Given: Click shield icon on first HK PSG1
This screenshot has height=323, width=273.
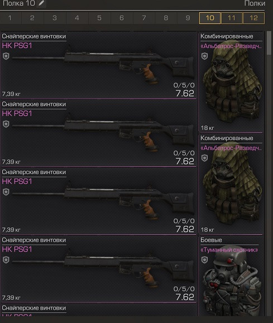Looking at the screenshot, I should coord(6,56).
